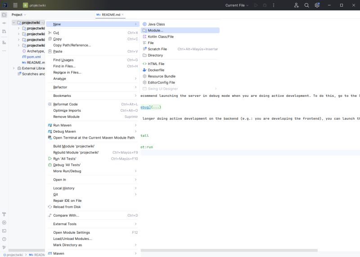Select pom.xml in the project tree
This screenshot has width=360, height=257.
point(31,57)
